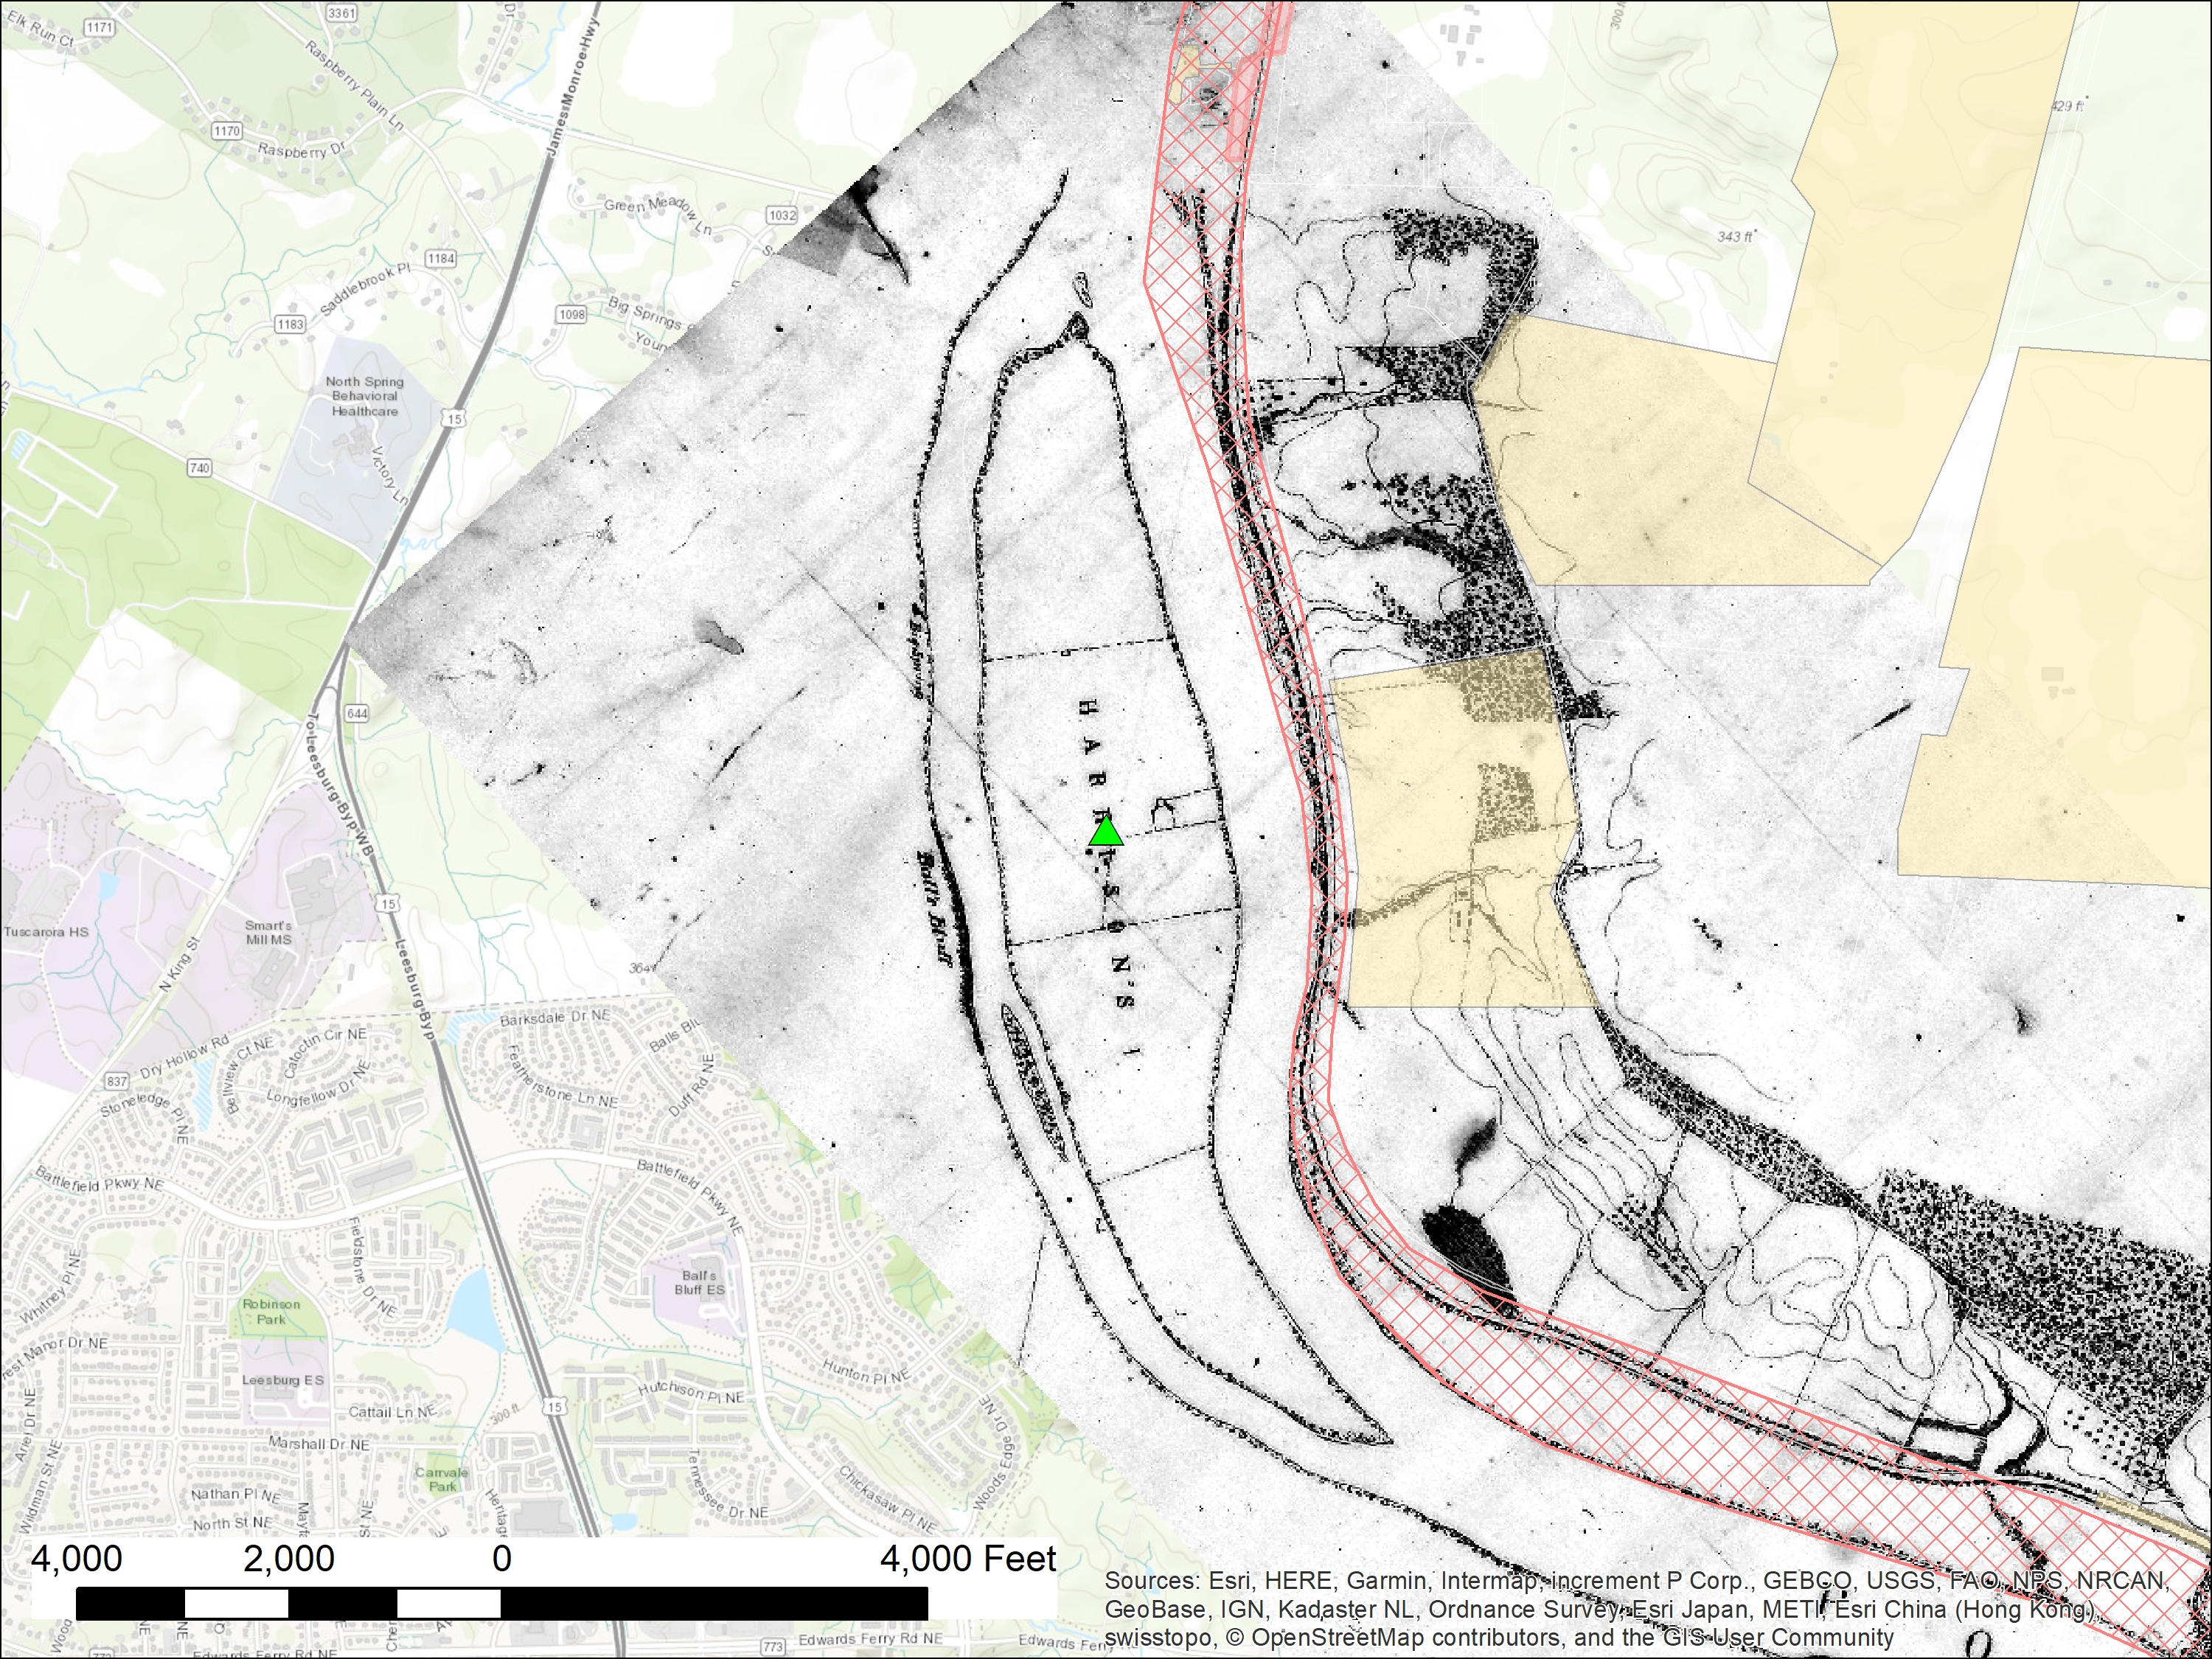Click the route 1171 shield
2212x1659 pixels.
[x=99, y=27]
